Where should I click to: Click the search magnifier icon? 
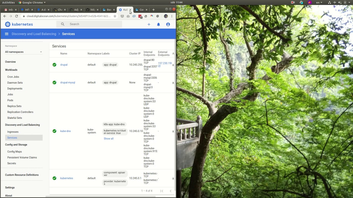point(63,24)
